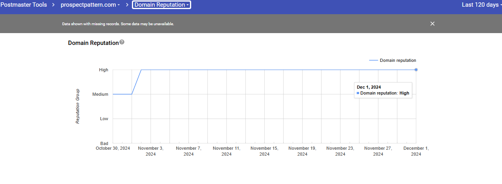Click breadcrumb chevron after Postmaster Tools
The width and height of the screenshot is (502, 184).
(53, 5)
